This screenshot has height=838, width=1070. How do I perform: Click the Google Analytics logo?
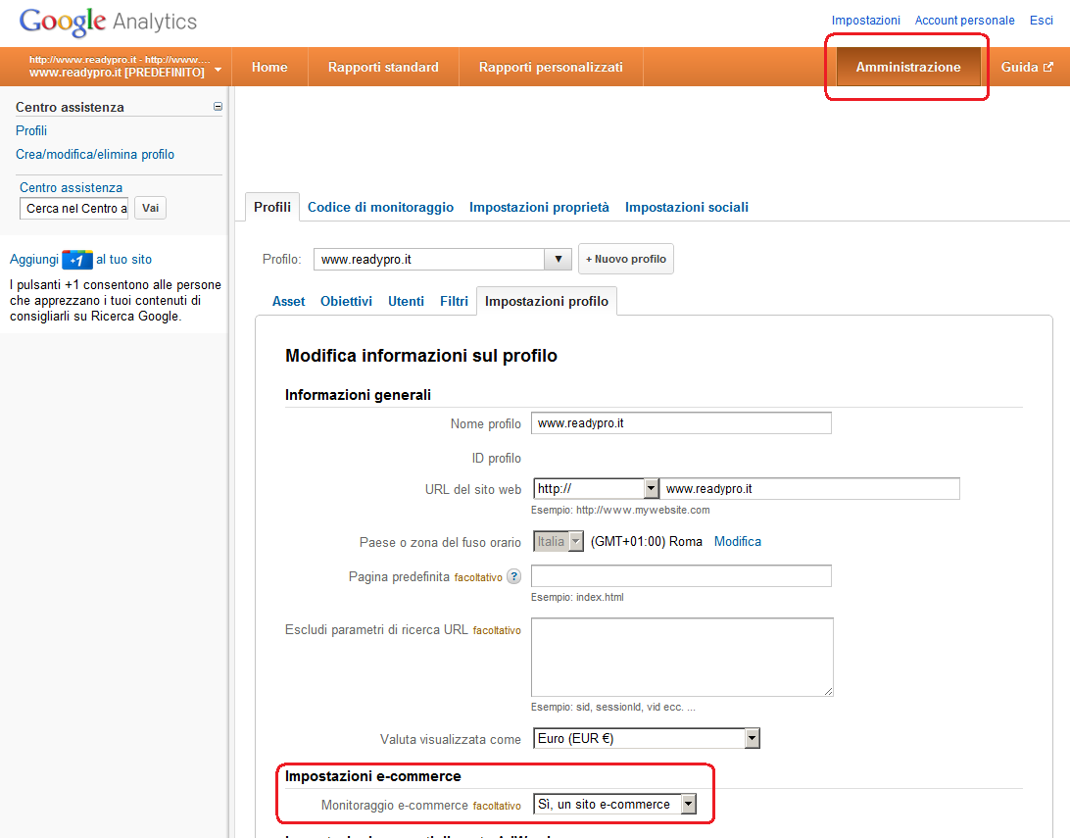(108, 22)
